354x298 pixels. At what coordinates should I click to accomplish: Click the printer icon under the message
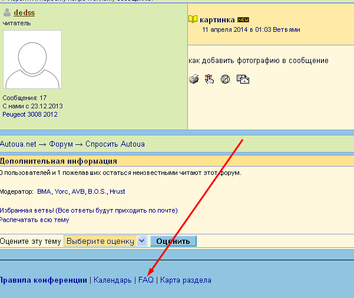(194, 79)
